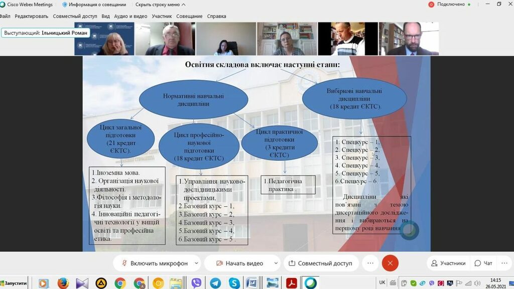Click Совместный доступ share button

point(320,263)
